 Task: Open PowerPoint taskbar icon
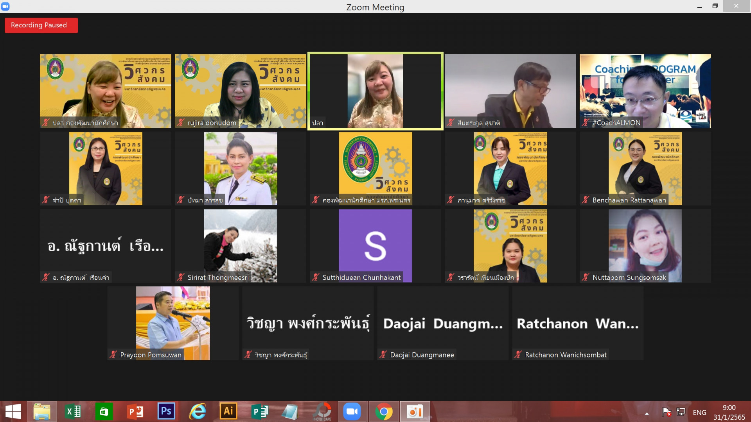point(135,411)
